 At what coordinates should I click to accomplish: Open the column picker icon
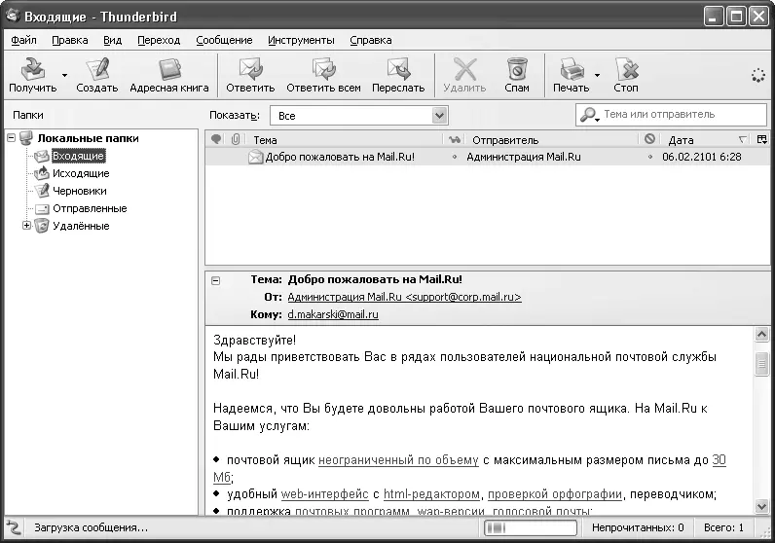click(x=762, y=140)
